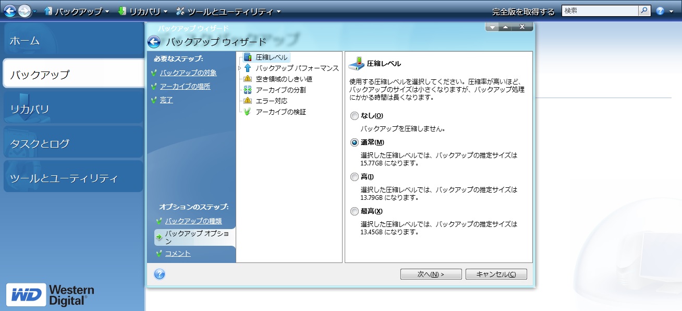
Task: Click the green recovery arrow icon in toolbar
Action: pyautogui.click(x=122, y=11)
